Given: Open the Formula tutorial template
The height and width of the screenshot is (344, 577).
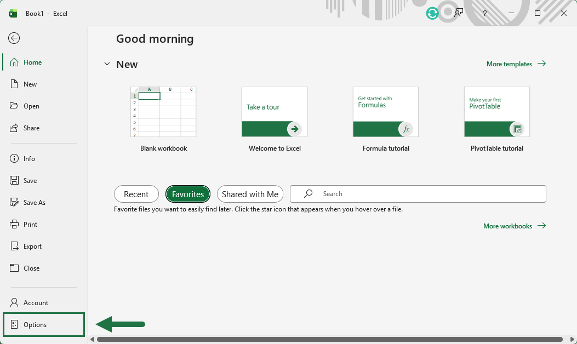Looking at the screenshot, I should tap(386, 112).
